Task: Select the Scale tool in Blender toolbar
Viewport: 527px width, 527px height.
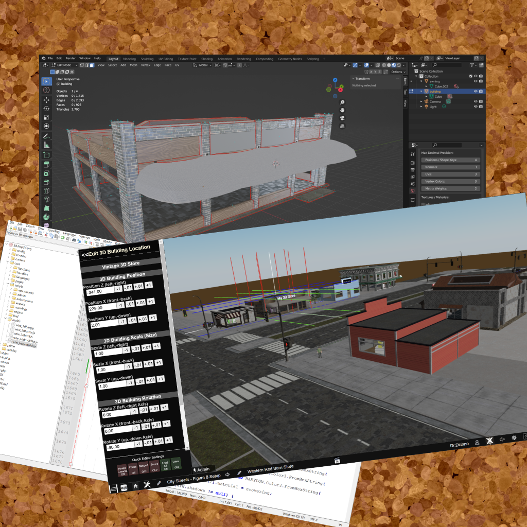Action: [47, 117]
